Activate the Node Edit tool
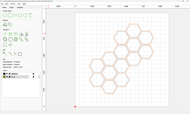Image resolution: width=190 pixels, height=114 pixels. pos(5,54)
